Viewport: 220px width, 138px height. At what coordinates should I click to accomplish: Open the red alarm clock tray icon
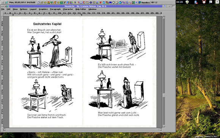(204, 2)
